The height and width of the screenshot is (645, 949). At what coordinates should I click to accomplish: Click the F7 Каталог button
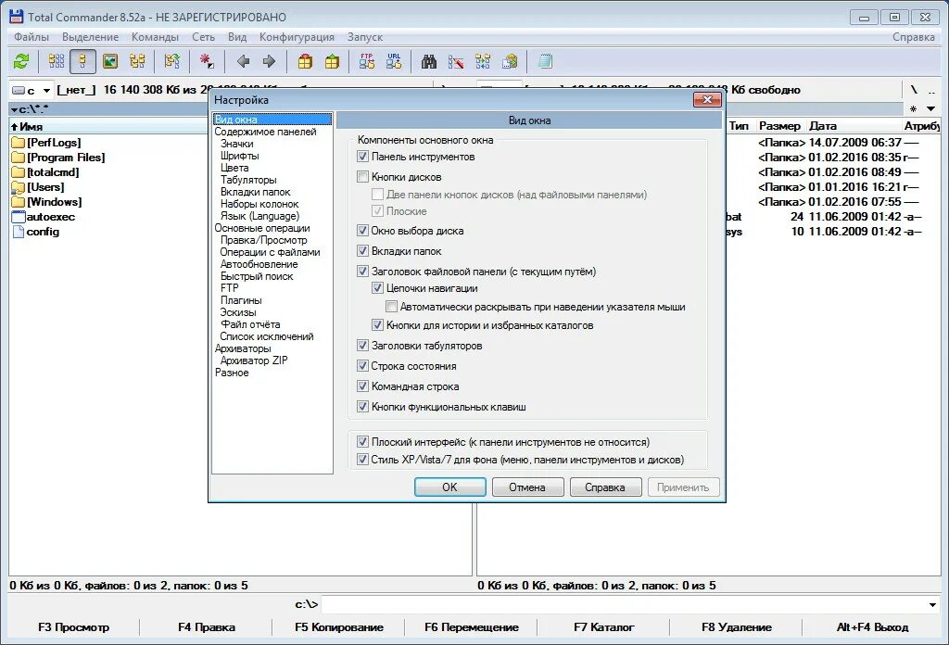[604, 627]
